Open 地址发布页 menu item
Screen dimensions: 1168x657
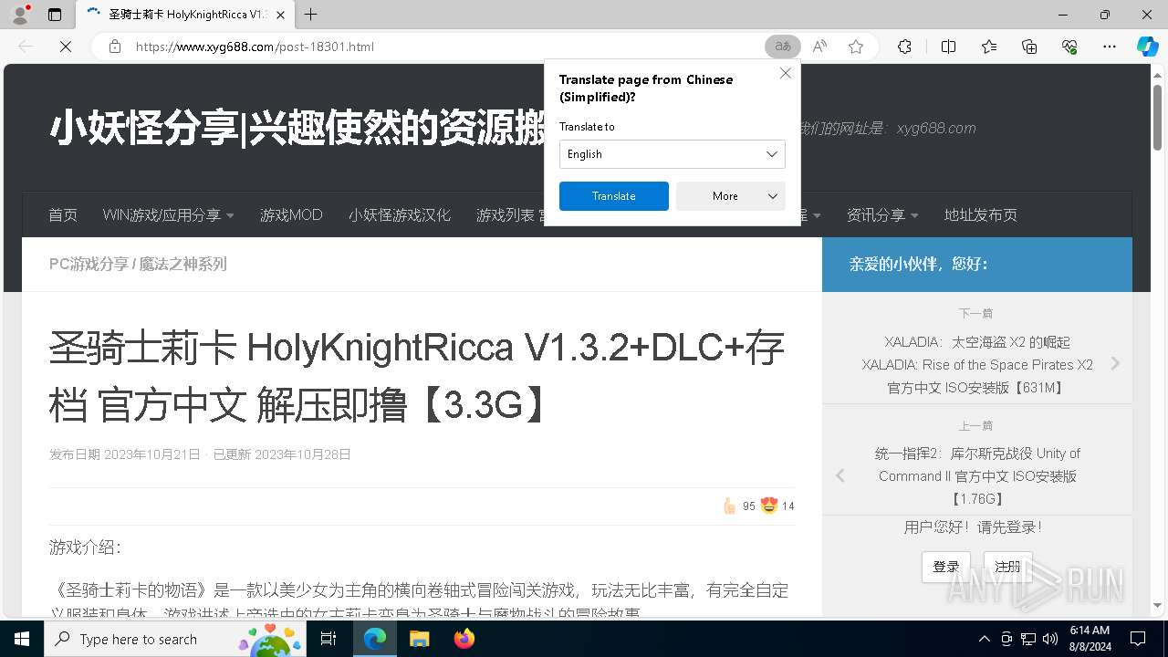[981, 215]
